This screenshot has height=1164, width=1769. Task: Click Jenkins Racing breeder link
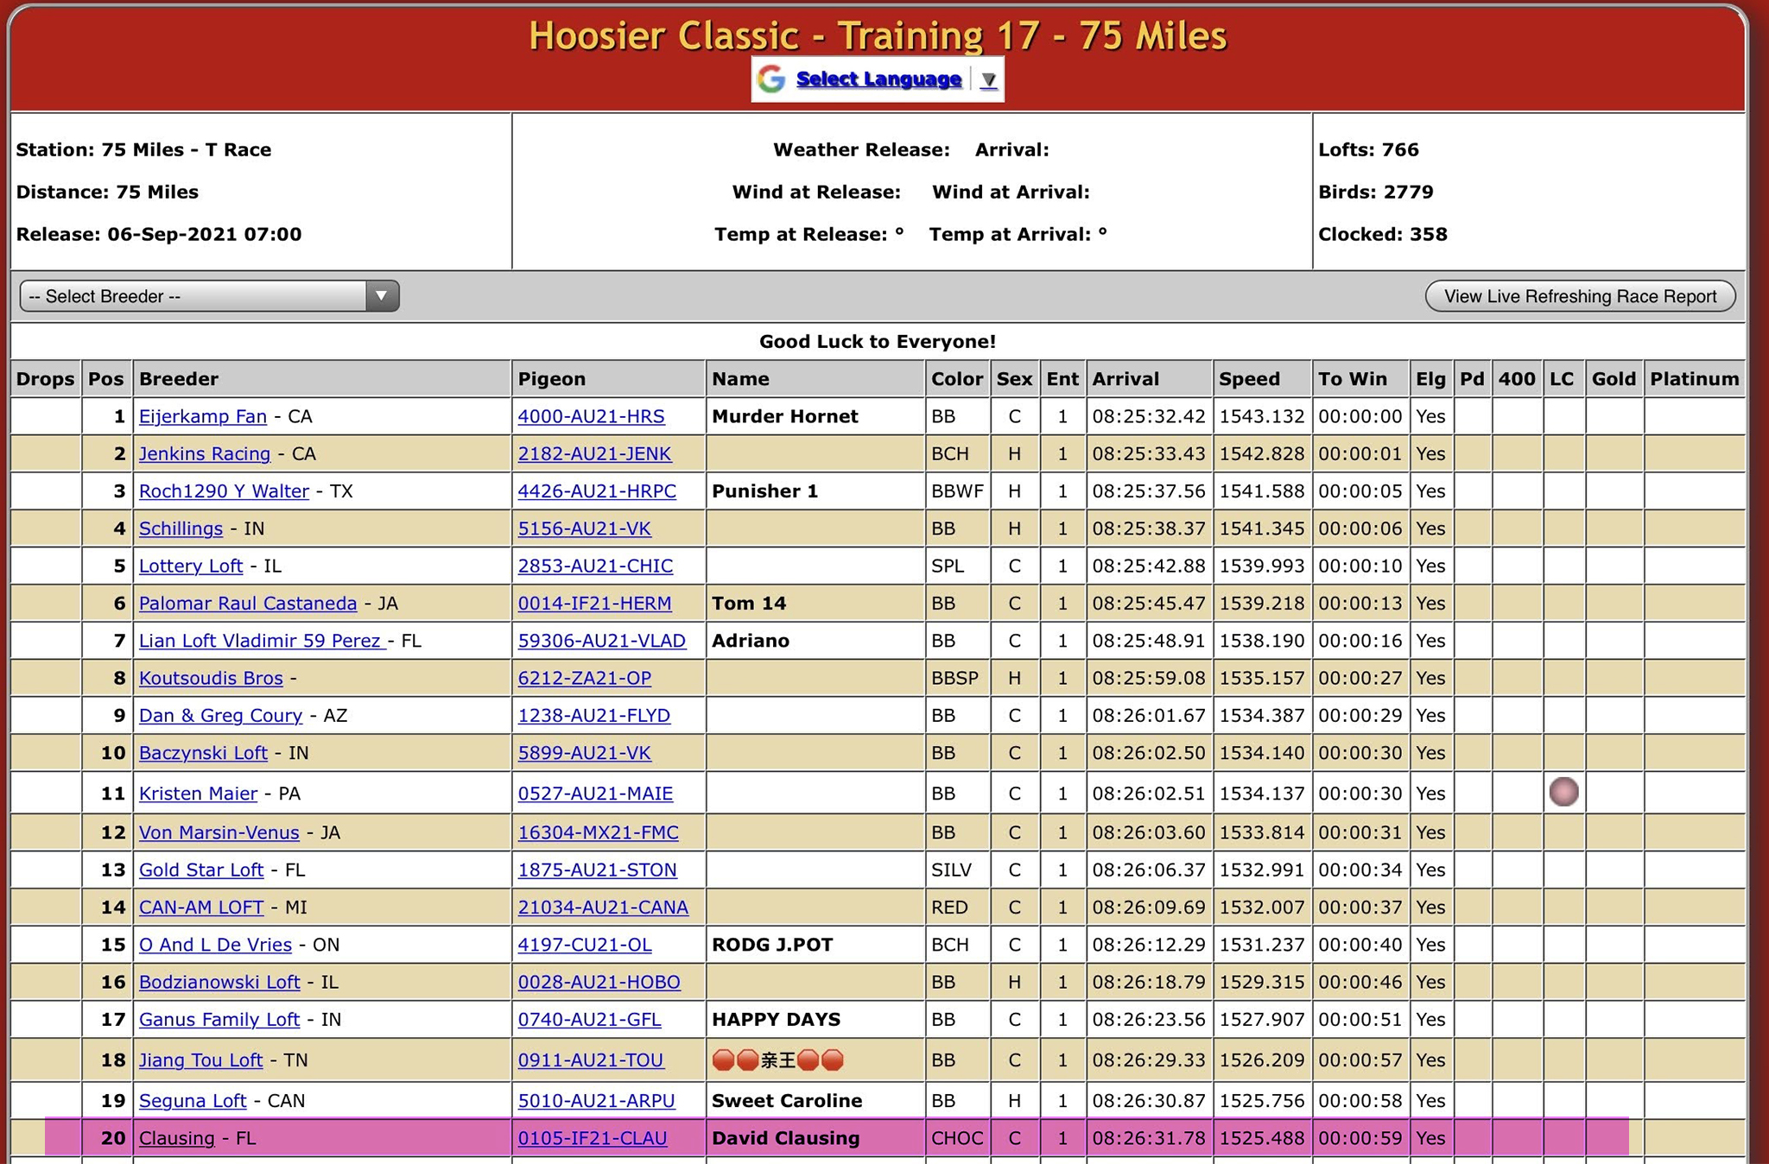point(205,453)
